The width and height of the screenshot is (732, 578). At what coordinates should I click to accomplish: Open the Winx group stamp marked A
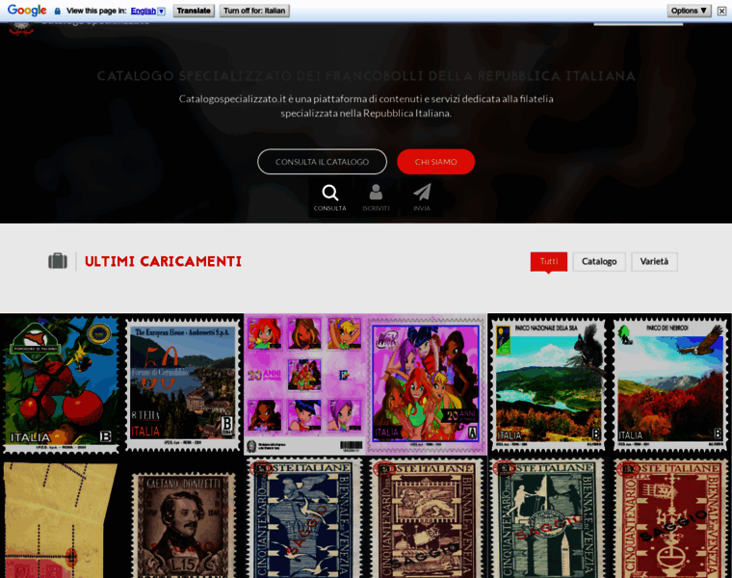point(427,383)
